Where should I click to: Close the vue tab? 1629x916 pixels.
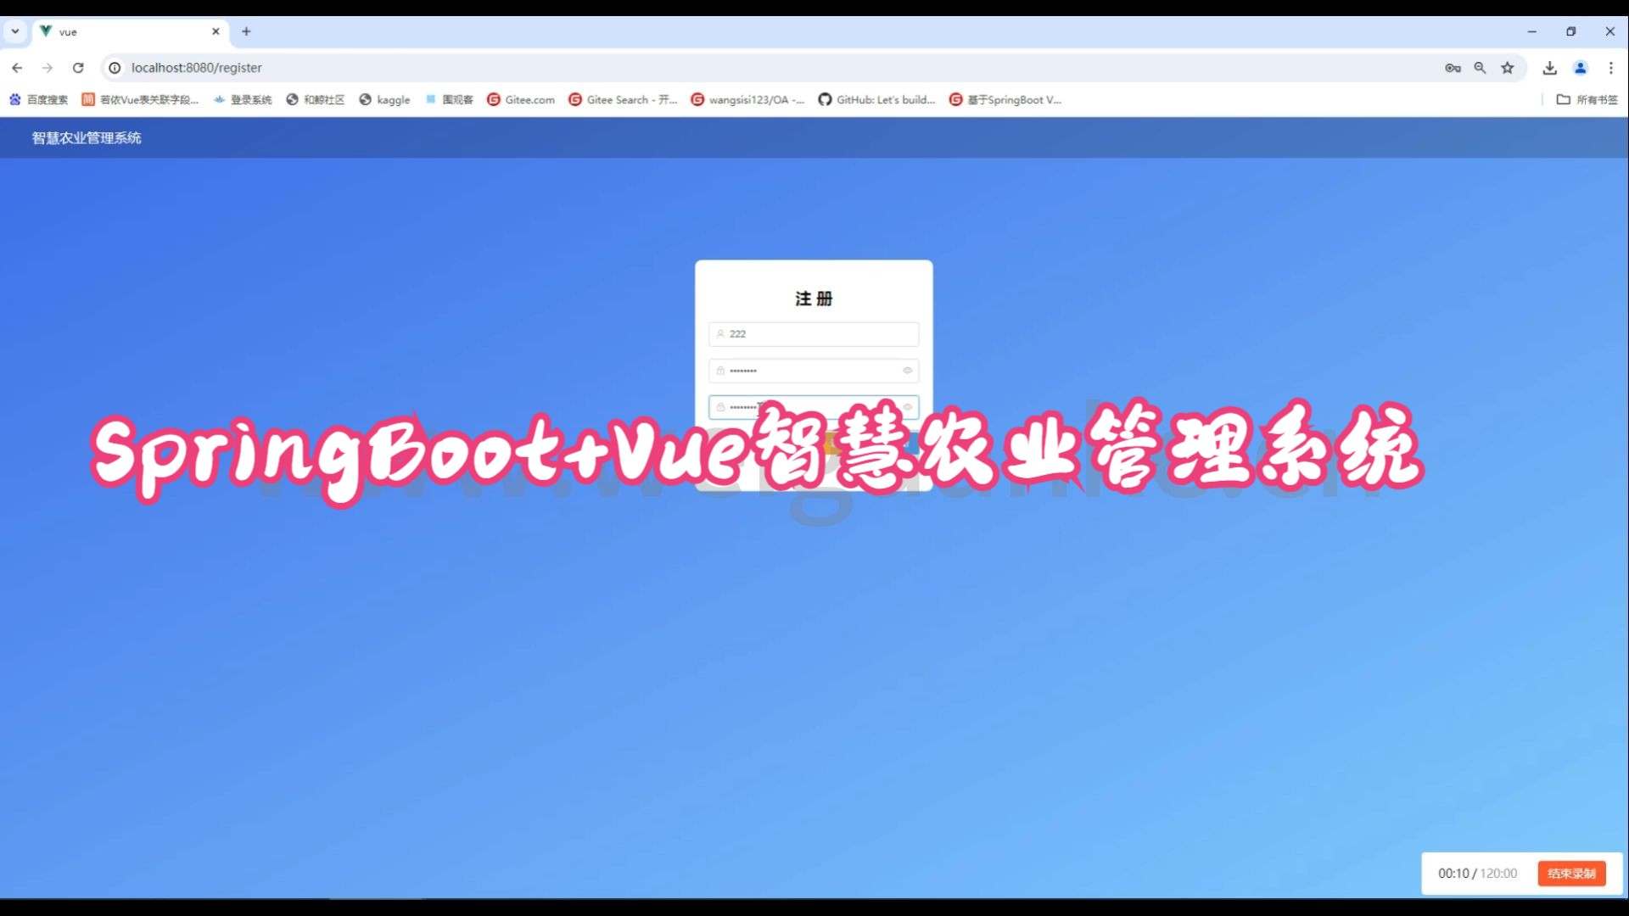(x=216, y=31)
